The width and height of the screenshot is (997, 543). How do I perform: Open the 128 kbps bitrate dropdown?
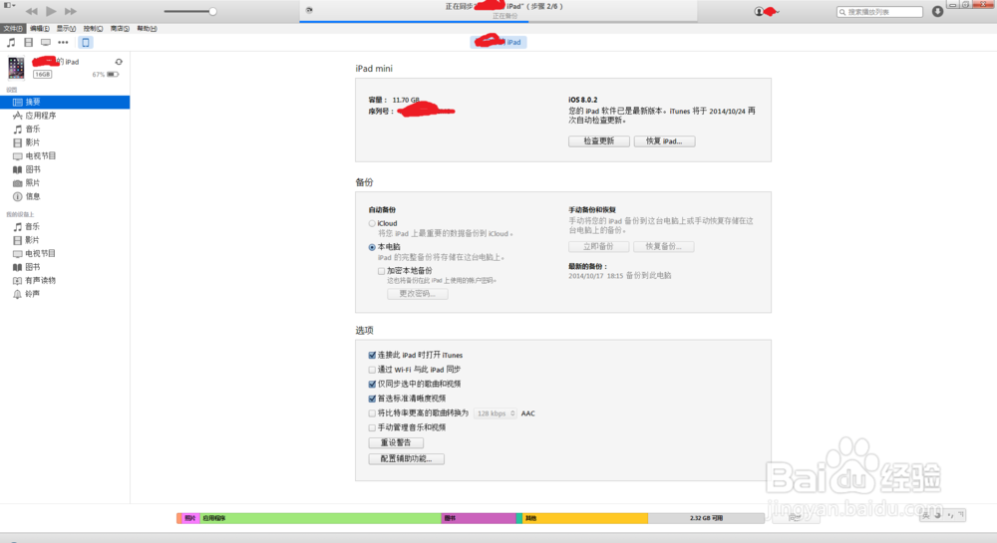pos(496,413)
